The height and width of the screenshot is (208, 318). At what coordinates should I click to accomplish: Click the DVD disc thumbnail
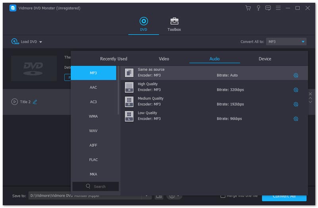[34, 68]
